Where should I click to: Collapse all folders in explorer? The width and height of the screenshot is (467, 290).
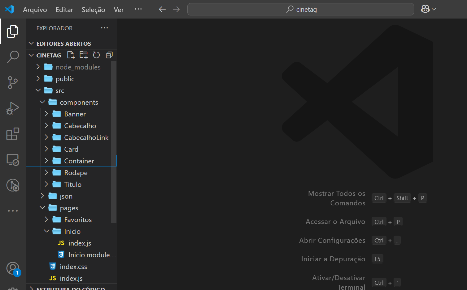(109, 55)
